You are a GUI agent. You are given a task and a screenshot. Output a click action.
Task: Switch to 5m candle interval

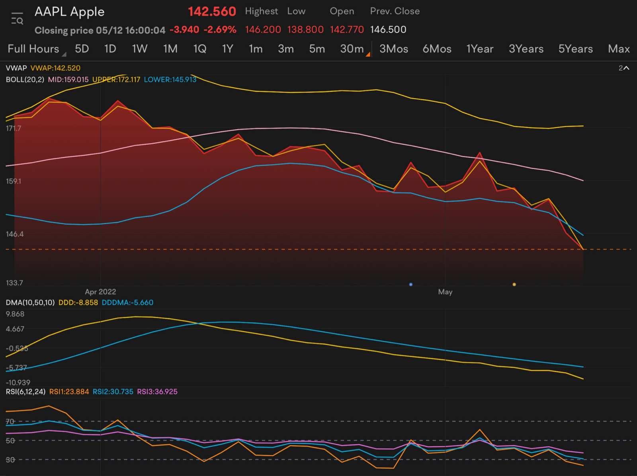click(x=317, y=49)
